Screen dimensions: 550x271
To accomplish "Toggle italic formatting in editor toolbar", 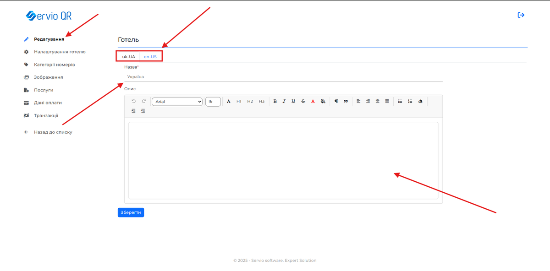I will pyautogui.click(x=284, y=102).
